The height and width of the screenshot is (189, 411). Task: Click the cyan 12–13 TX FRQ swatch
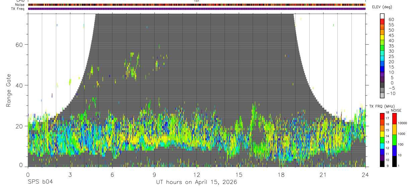tap(382, 146)
